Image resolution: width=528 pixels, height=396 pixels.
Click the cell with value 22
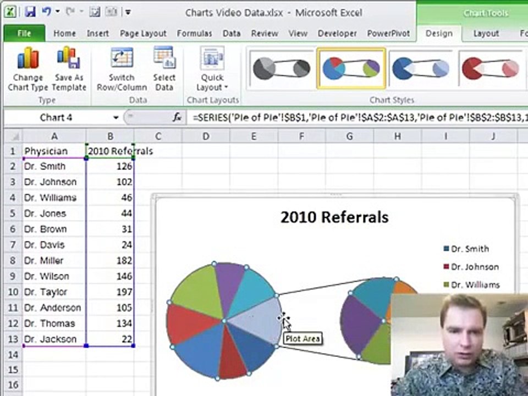pos(110,339)
